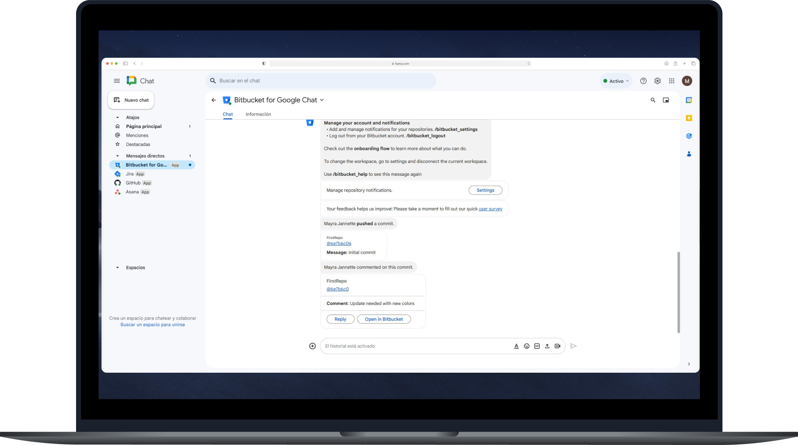Open a new browser tab
Image resolution: width=798 pixels, height=445 pixels.
[685, 64]
